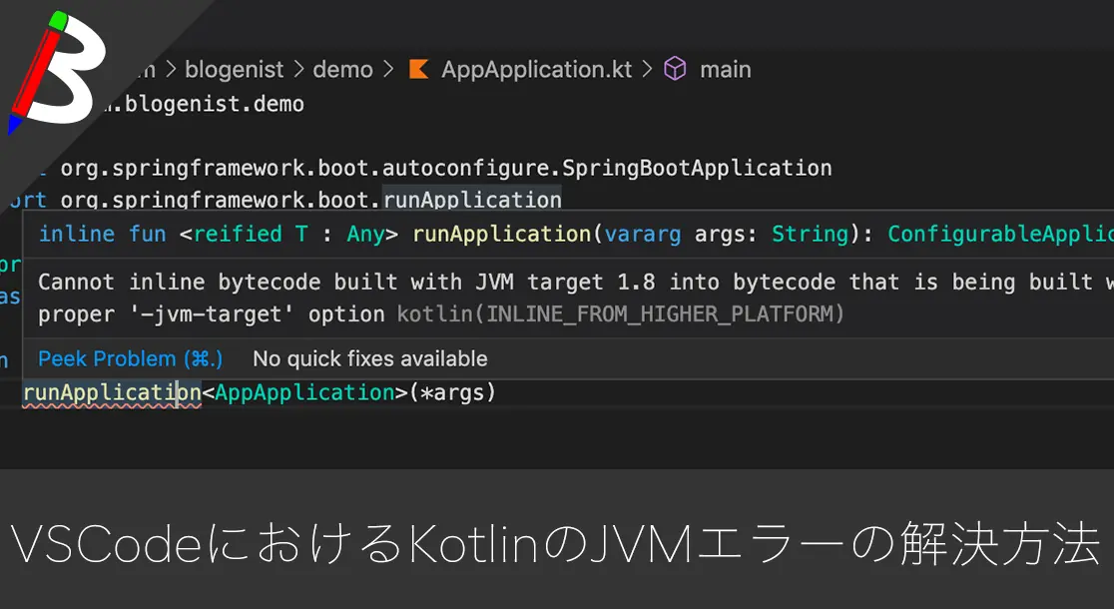1114x609 pixels.
Task: Click 'vararg' keyword in hover signature
Action: click(x=642, y=234)
